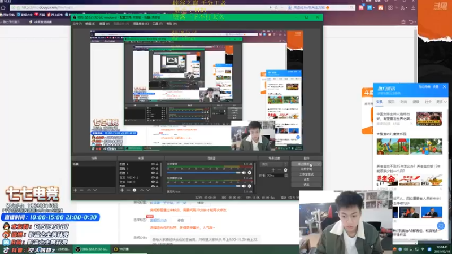
Task: Toggle the lock for source 图像 3
Action: 157,168
